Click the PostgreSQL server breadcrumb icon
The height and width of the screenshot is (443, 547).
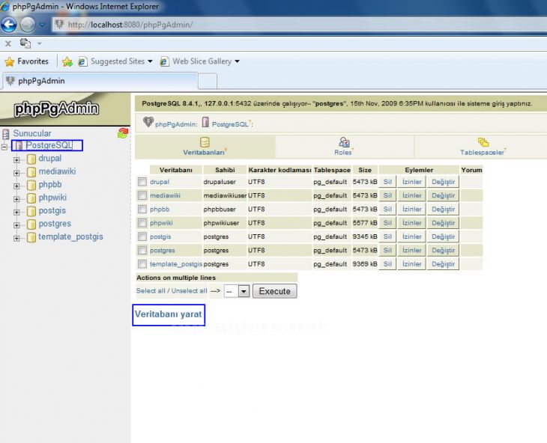click(x=205, y=122)
